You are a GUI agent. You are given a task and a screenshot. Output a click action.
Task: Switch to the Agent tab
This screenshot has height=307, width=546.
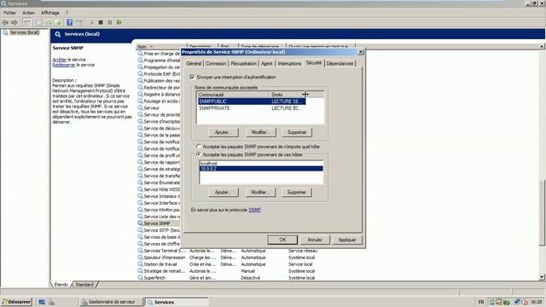click(267, 64)
